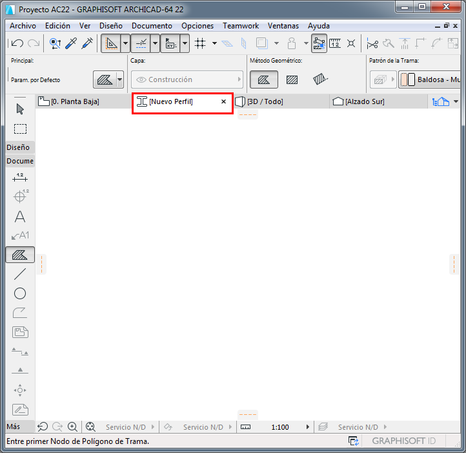Click the fit in window icon

click(x=90, y=427)
